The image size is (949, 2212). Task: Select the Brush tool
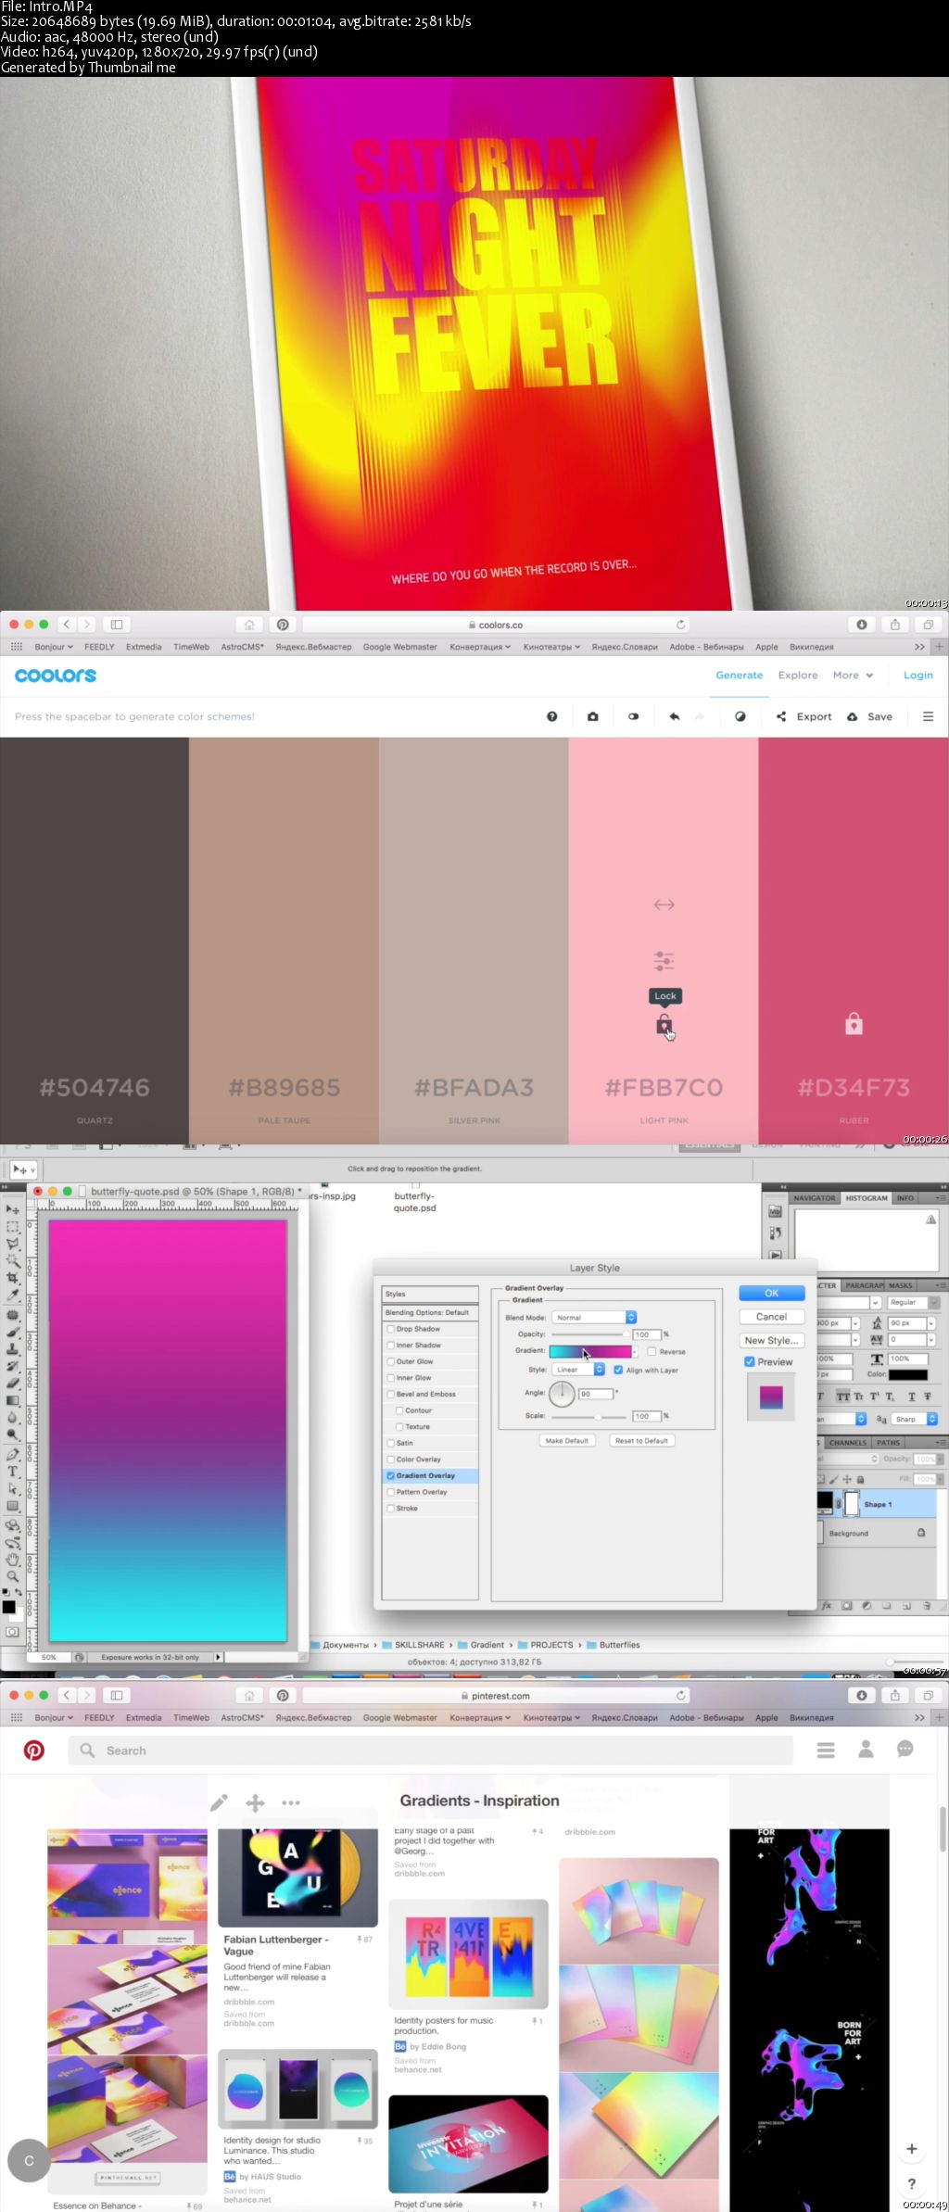pyautogui.click(x=13, y=1332)
